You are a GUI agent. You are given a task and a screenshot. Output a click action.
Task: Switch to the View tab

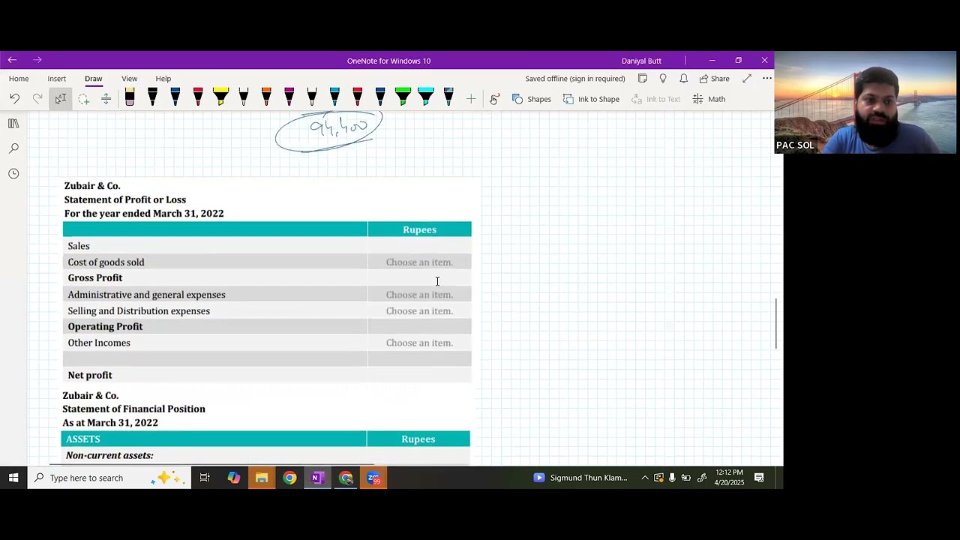point(130,79)
